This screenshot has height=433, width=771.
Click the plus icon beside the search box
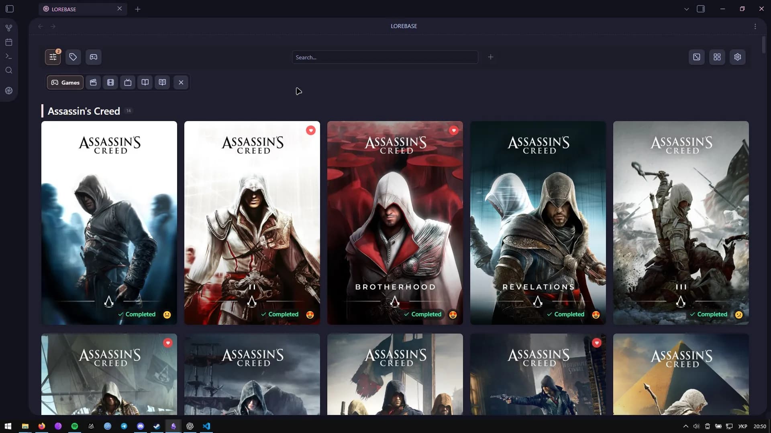coord(490,57)
